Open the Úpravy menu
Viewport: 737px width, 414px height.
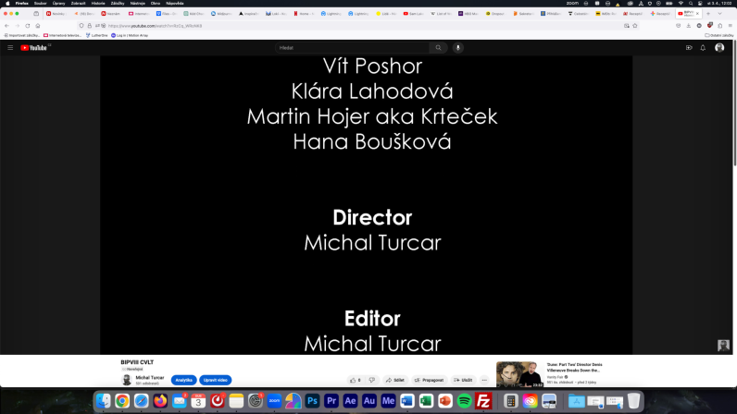(x=58, y=4)
